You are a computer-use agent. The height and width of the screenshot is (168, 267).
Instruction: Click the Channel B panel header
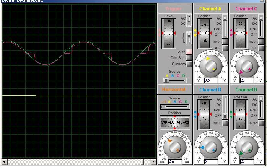pyautogui.click(x=211, y=90)
